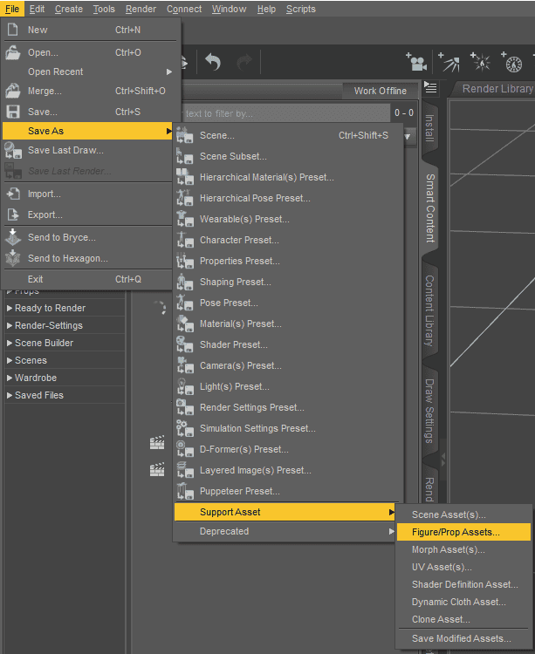Image resolution: width=535 pixels, height=654 pixels.
Task: Click the Scene Subset icon
Action: 184,156
